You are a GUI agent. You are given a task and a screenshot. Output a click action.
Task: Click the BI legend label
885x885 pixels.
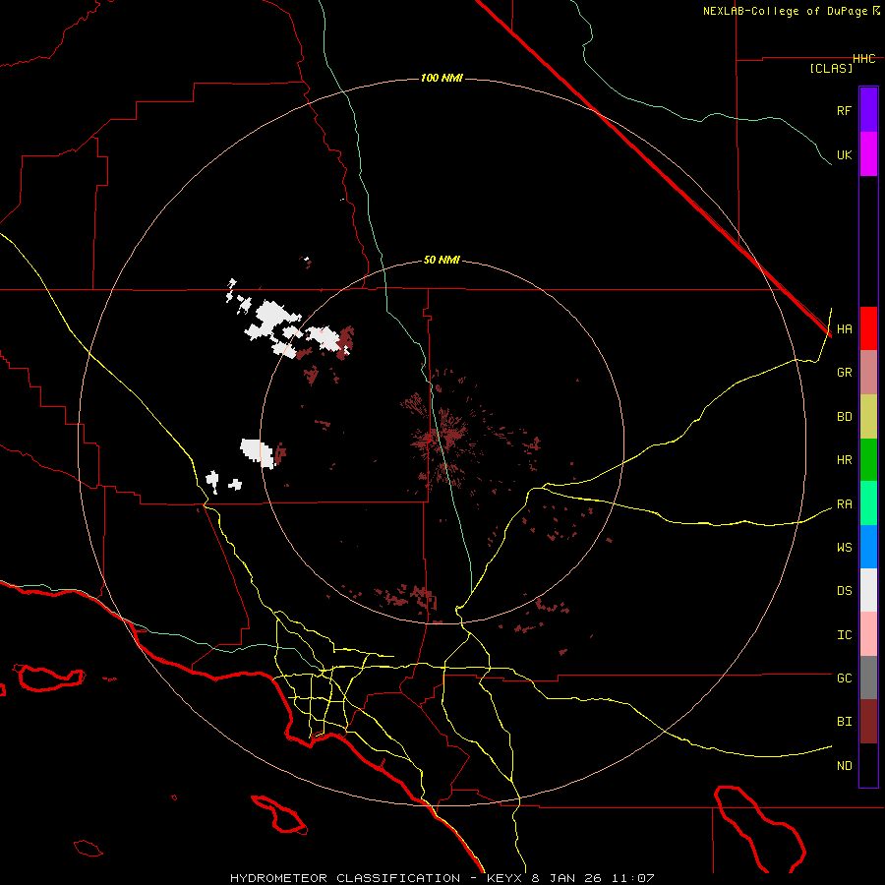(844, 722)
